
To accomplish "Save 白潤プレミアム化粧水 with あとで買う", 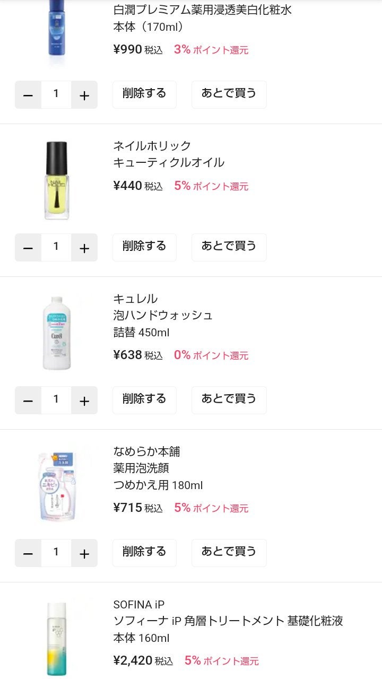I will tap(229, 94).
